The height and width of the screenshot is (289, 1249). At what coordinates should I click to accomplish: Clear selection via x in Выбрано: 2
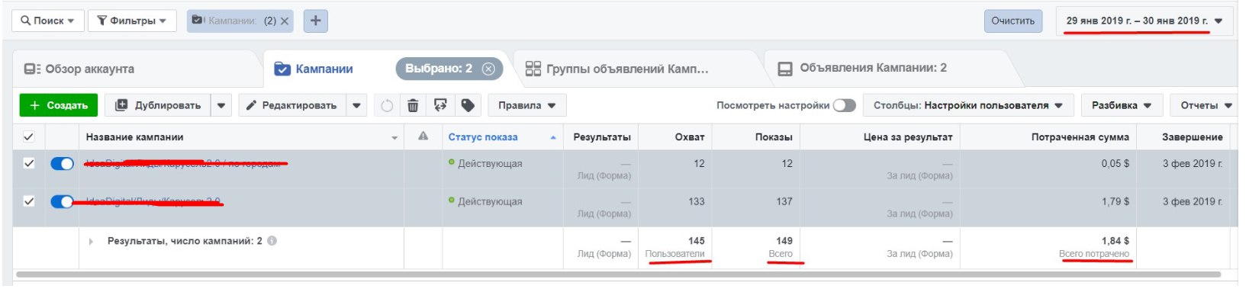click(x=488, y=69)
